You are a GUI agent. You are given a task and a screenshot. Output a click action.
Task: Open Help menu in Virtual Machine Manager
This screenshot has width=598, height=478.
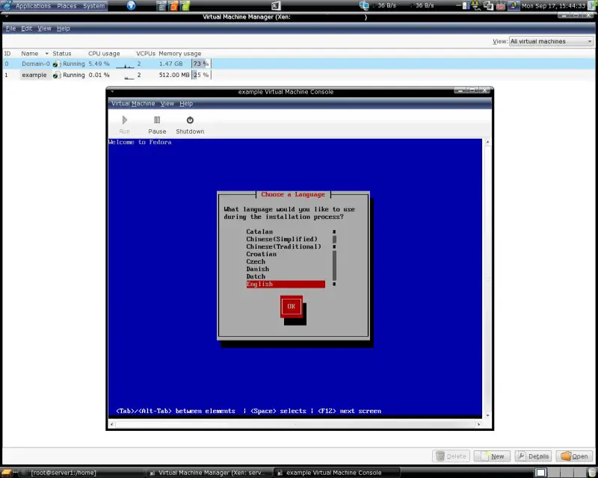click(x=64, y=28)
